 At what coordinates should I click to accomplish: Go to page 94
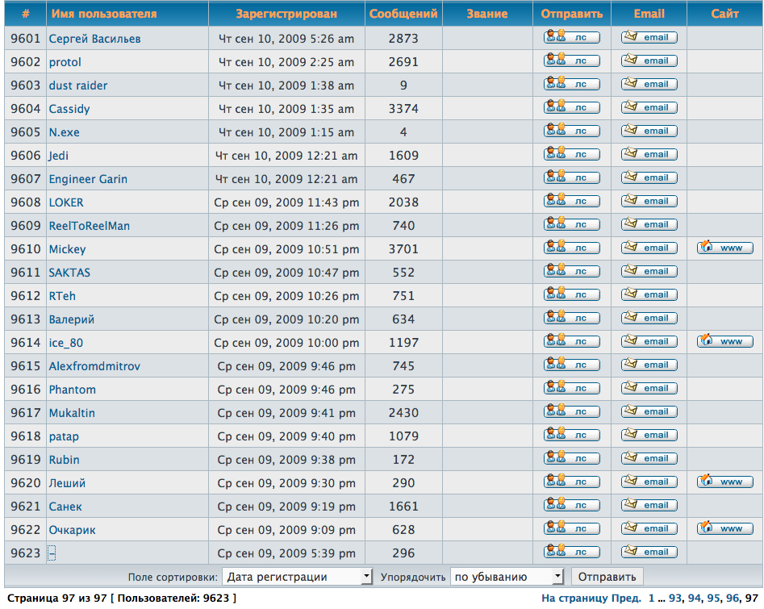(x=695, y=599)
